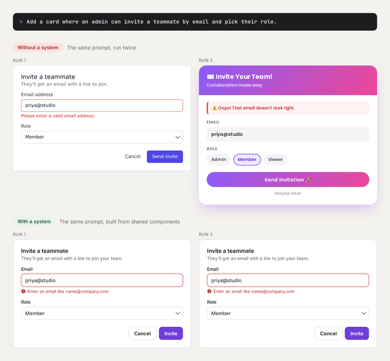Click the Without a system badge
Viewport: 390px width, 361px height.
38,47
